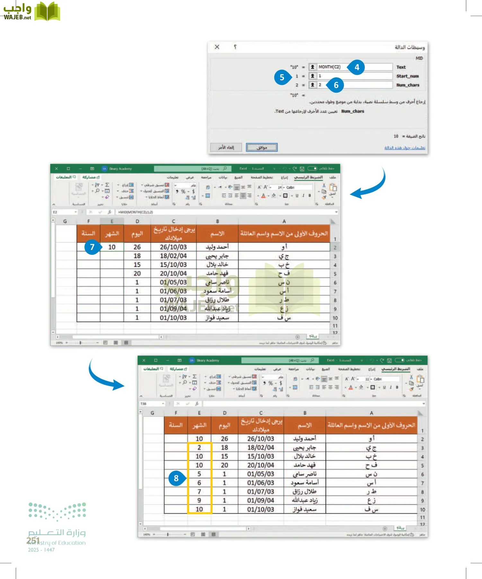This screenshot has width=482, height=579.
Task: Click inside the Start_num input field
Action: click(353, 76)
